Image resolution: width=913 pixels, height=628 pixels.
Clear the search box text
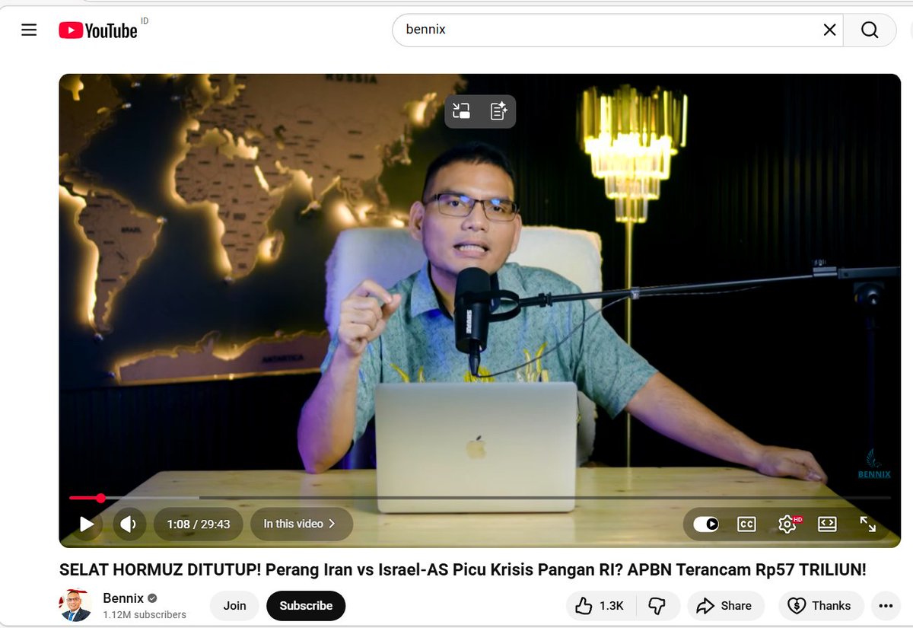tap(829, 30)
